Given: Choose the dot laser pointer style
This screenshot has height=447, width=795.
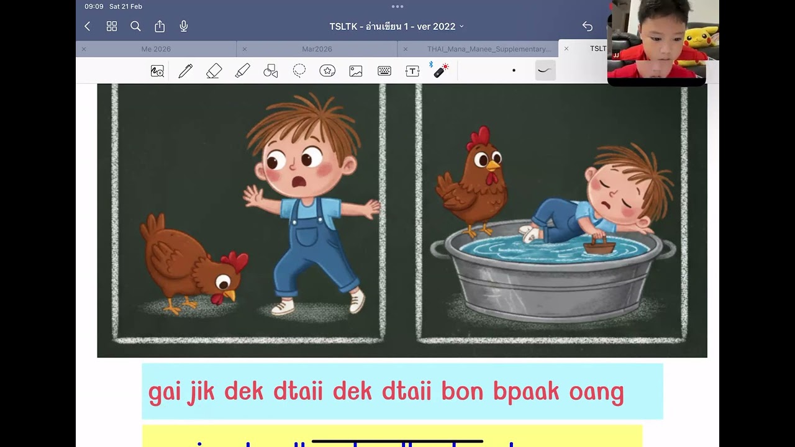Looking at the screenshot, I should click(514, 71).
